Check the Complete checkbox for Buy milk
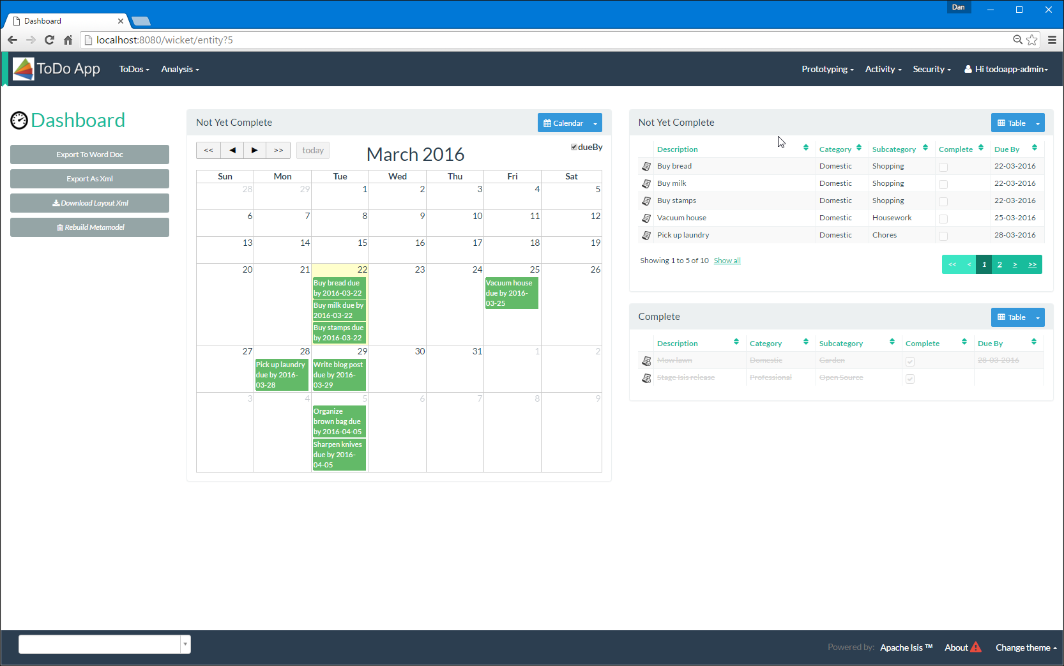The width and height of the screenshot is (1064, 666). [943, 183]
